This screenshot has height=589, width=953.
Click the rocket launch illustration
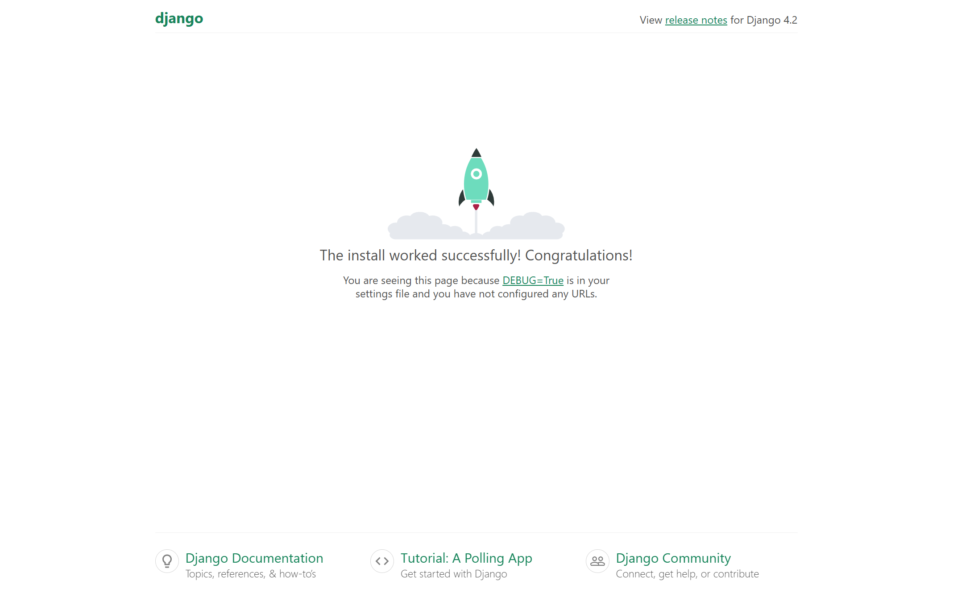click(x=476, y=194)
